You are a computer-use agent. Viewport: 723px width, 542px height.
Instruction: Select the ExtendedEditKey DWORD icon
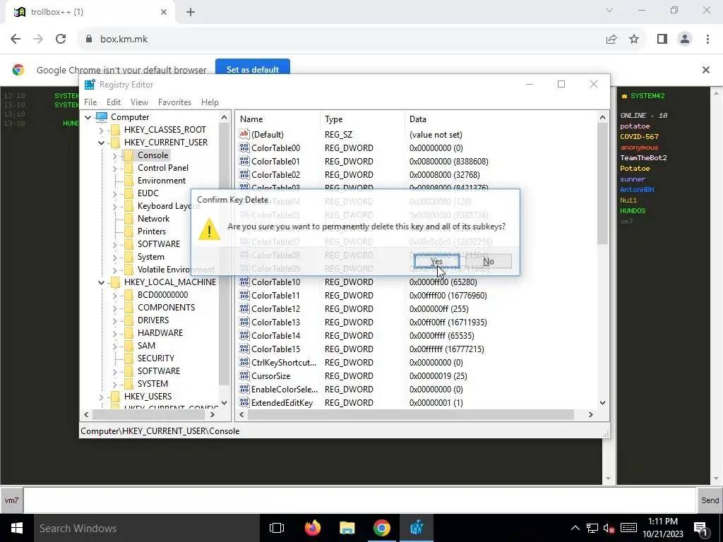click(244, 403)
